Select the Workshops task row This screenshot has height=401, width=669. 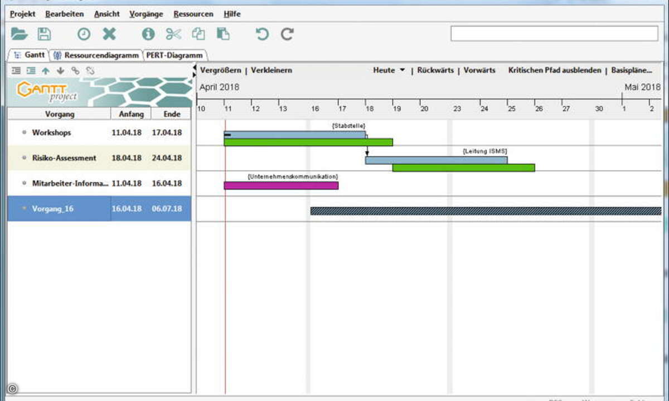[99, 133]
